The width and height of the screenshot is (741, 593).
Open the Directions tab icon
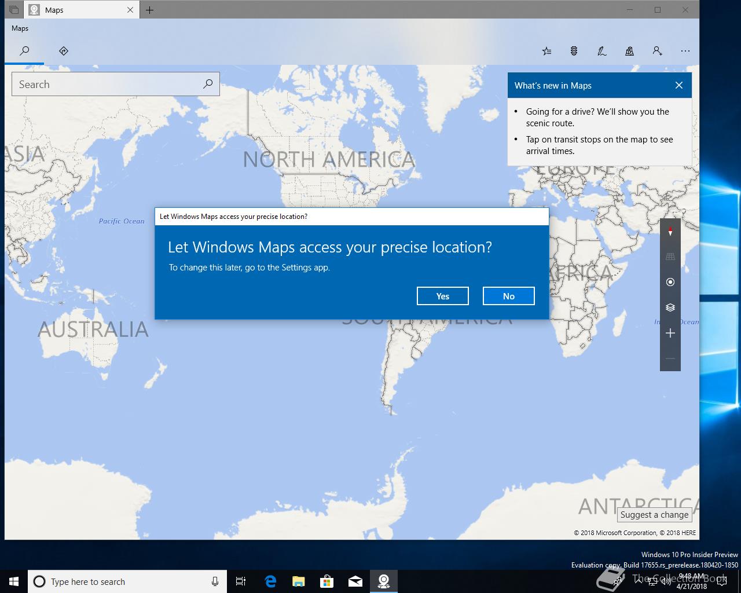(64, 51)
